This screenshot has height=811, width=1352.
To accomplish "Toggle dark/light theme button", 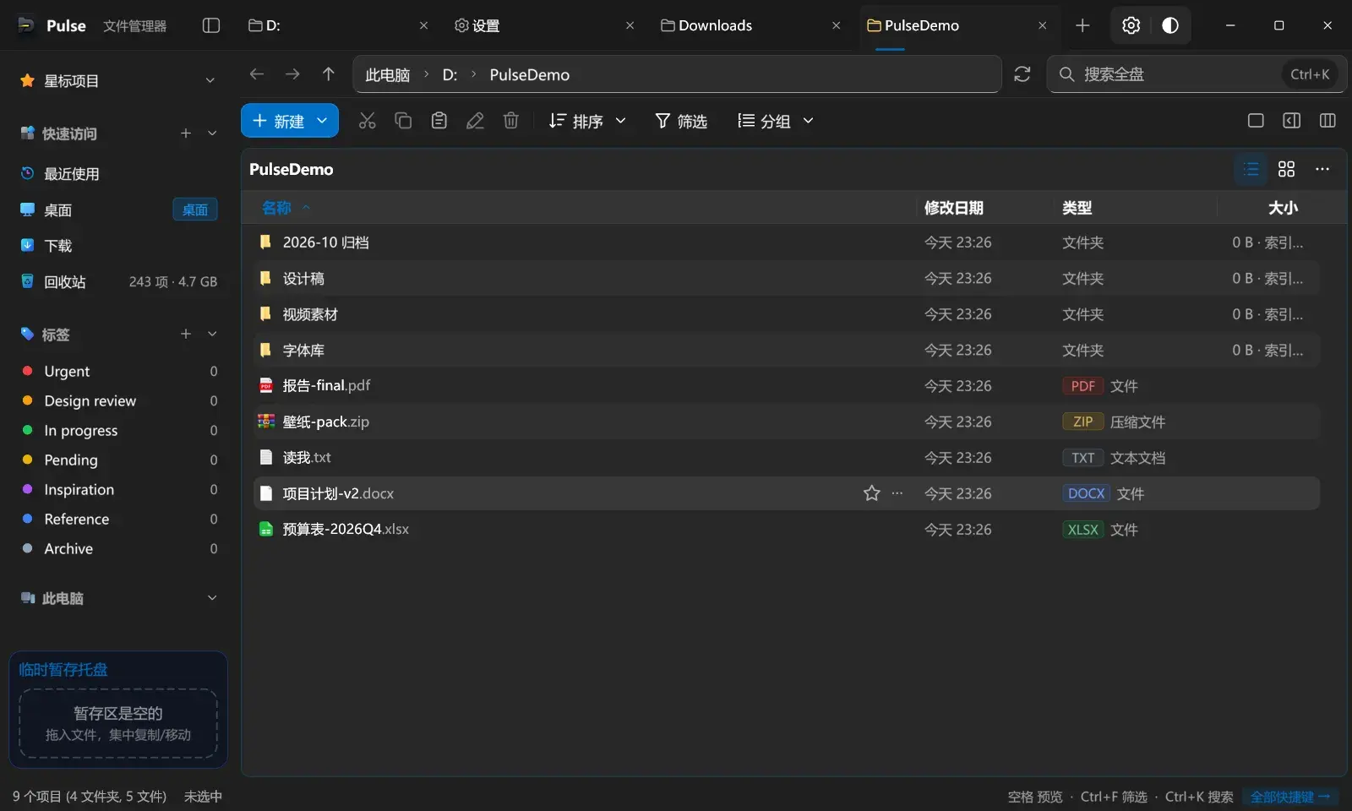I will pyautogui.click(x=1170, y=25).
